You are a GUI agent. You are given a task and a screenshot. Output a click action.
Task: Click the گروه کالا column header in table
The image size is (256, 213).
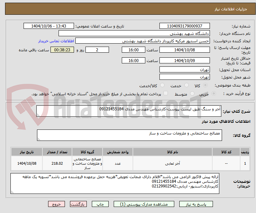point(87,152)
